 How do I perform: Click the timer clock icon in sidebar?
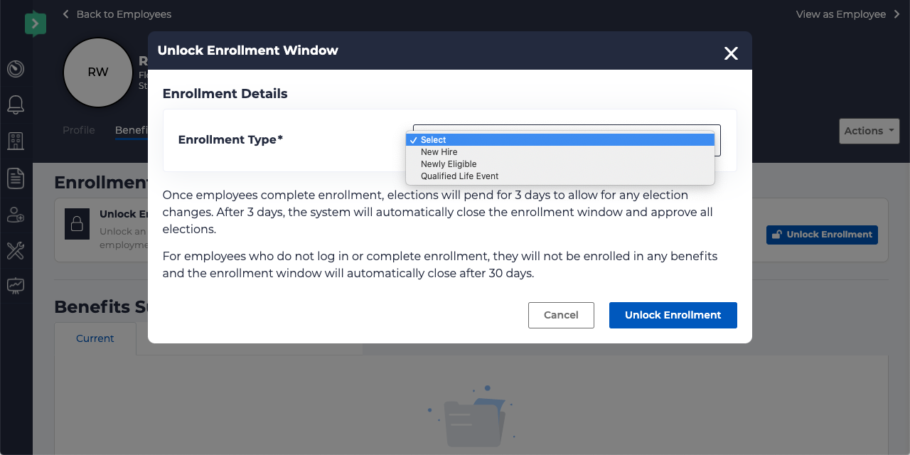pyautogui.click(x=15, y=68)
